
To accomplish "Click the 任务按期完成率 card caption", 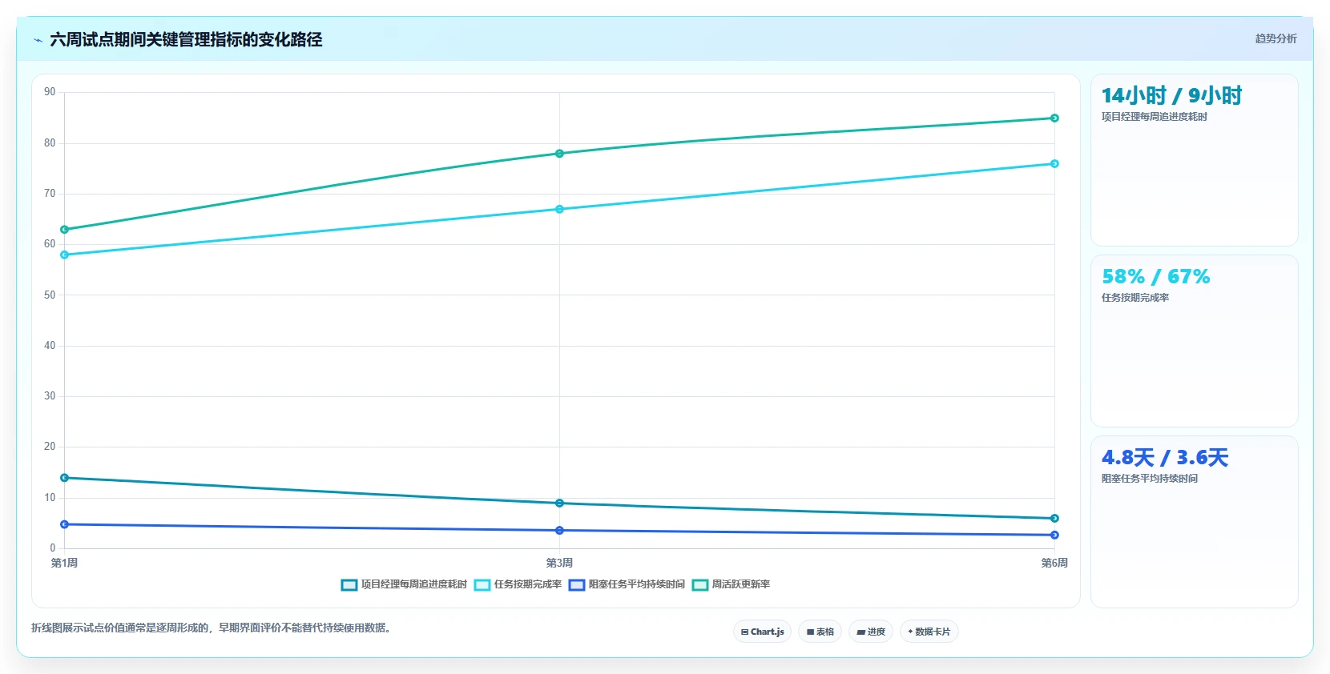I will coord(1135,298).
